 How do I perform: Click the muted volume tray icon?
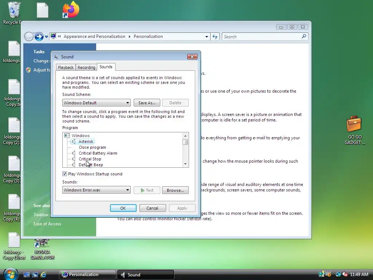tap(345, 274)
